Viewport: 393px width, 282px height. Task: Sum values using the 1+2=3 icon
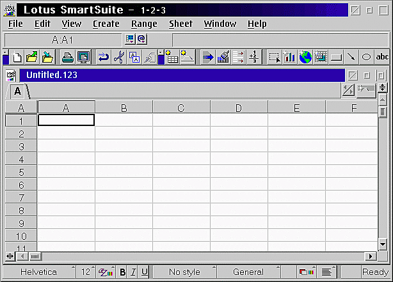pos(253,57)
